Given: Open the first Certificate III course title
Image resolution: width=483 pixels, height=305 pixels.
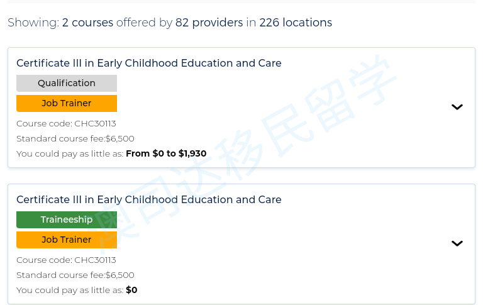Looking at the screenshot, I should (x=149, y=63).
